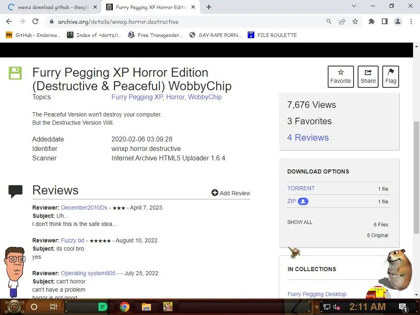Download the ZIP option
Image resolution: width=420 pixels, height=315 pixels.
(292, 201)
